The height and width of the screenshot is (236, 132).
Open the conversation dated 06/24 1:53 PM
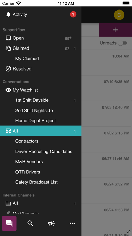coord(107,216)
